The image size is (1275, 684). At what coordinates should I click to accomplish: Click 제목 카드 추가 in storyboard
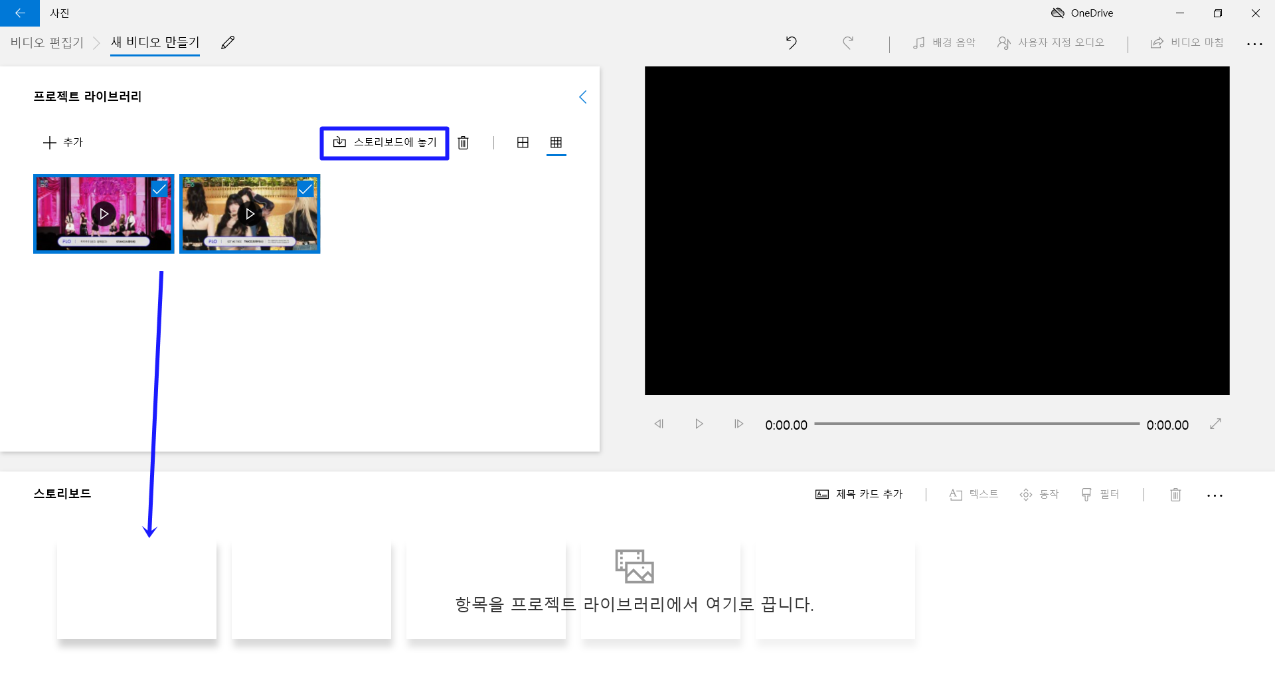[859, 494]
